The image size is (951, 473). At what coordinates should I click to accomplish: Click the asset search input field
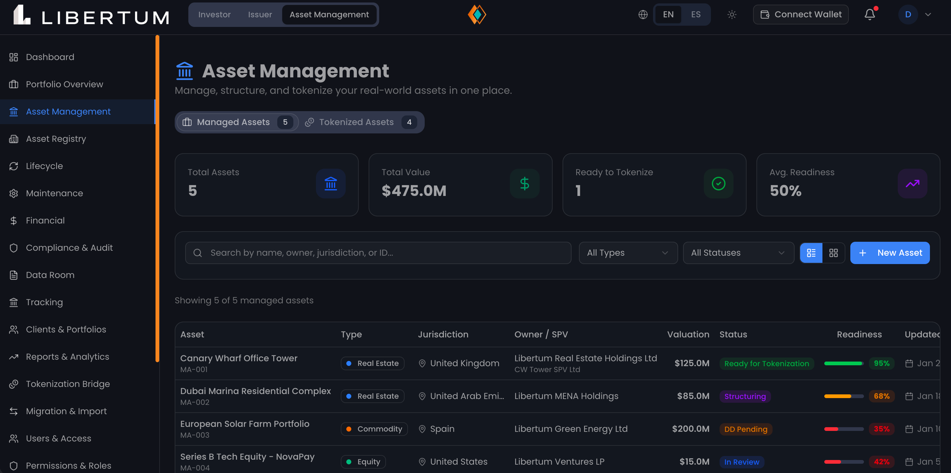[378, 253]
